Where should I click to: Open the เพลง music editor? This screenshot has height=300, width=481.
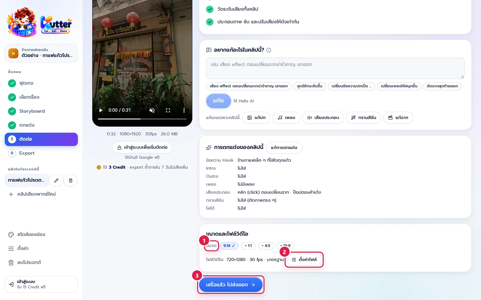(x=286, y=118)
